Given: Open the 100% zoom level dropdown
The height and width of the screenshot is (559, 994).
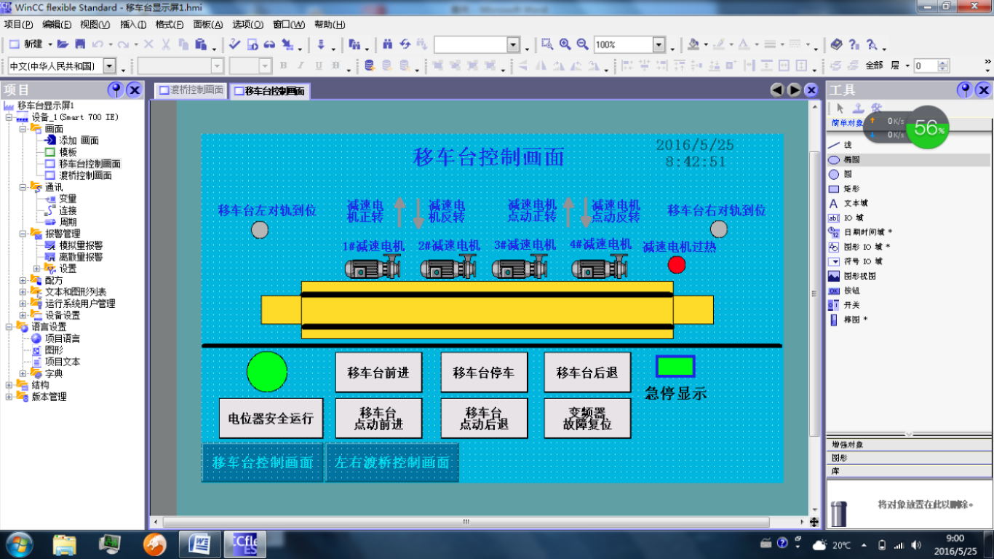Looking at the screenshot, I should [659, 45].
